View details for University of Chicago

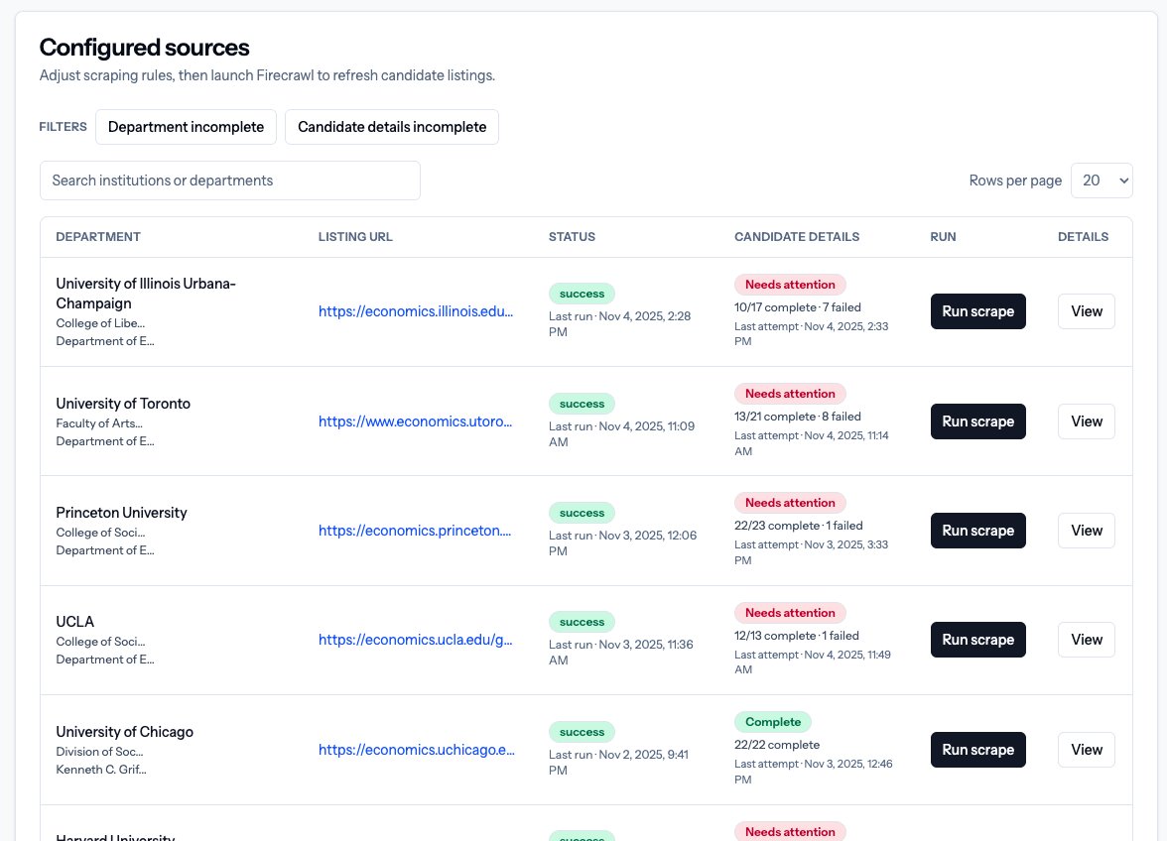[x=1087, y=750]
